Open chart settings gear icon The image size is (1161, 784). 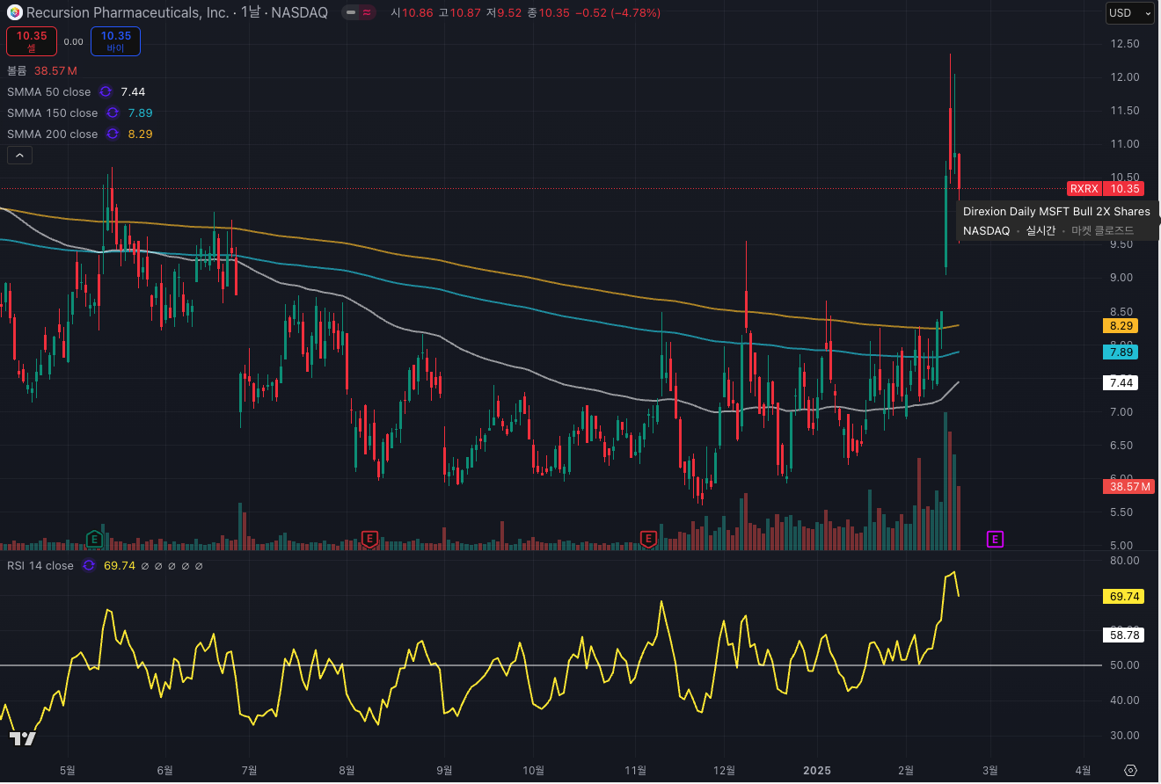1131,770
